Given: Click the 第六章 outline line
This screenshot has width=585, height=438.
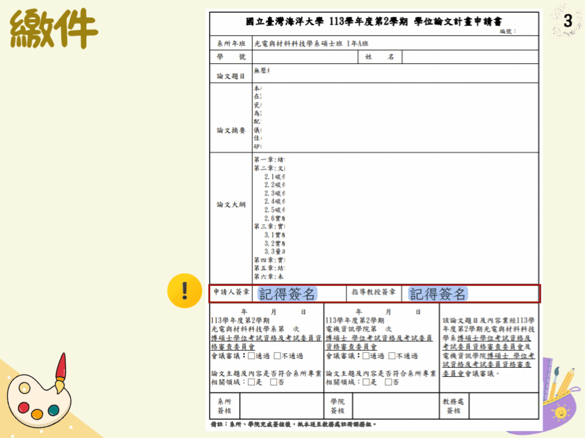Looking at the screenshot, I should pos(270,277).
